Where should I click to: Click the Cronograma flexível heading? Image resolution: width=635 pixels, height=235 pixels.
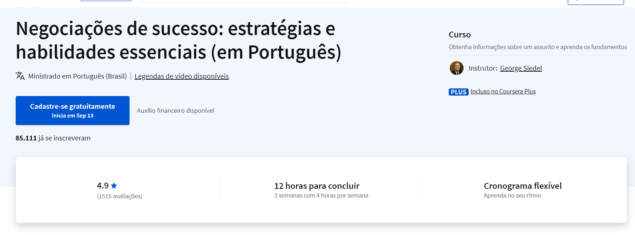coord(523,186)
